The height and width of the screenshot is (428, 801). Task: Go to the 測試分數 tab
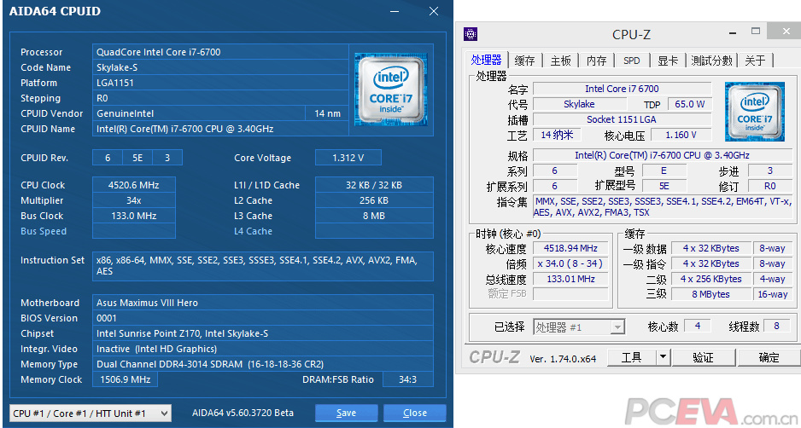coord(711,61)
